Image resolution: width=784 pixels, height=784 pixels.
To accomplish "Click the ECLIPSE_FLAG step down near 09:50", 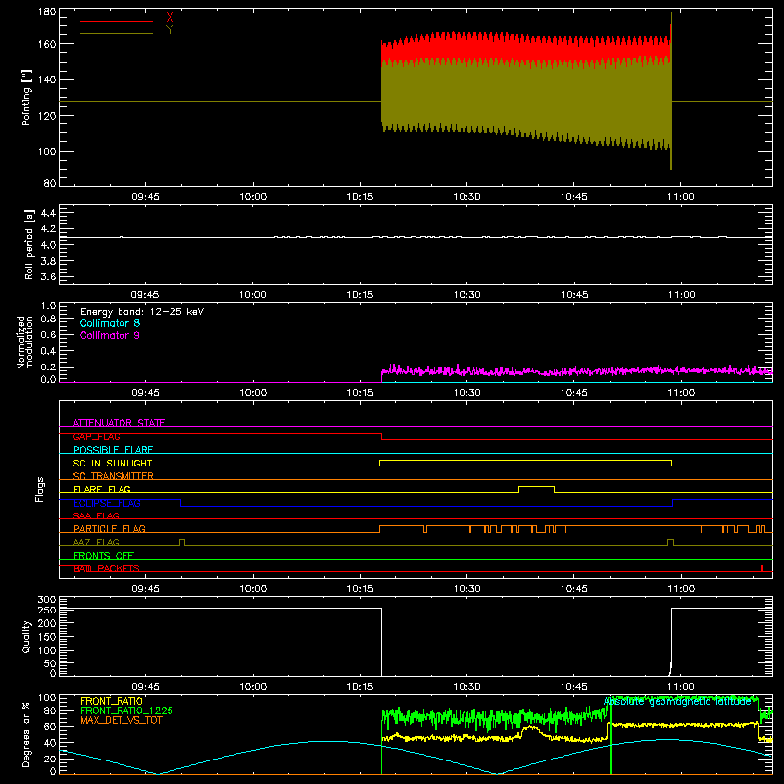I will (x=181, y=503).
